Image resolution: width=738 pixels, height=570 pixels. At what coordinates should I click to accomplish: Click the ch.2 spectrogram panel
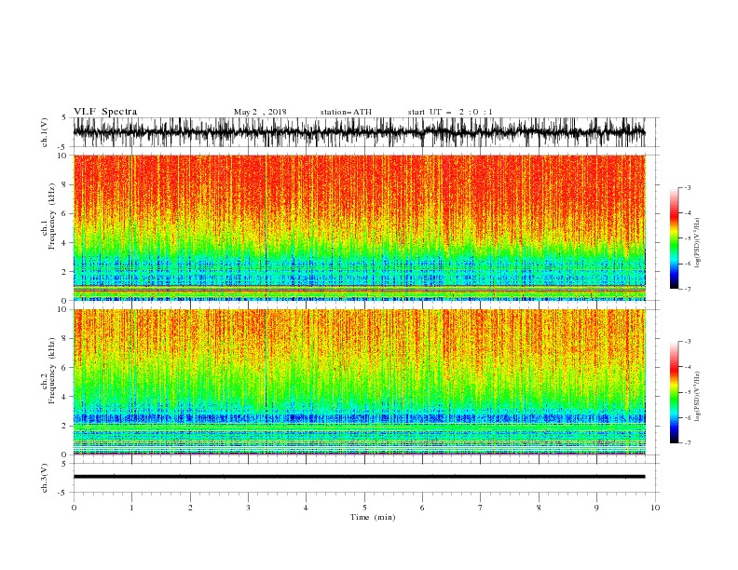click(359, 382)
